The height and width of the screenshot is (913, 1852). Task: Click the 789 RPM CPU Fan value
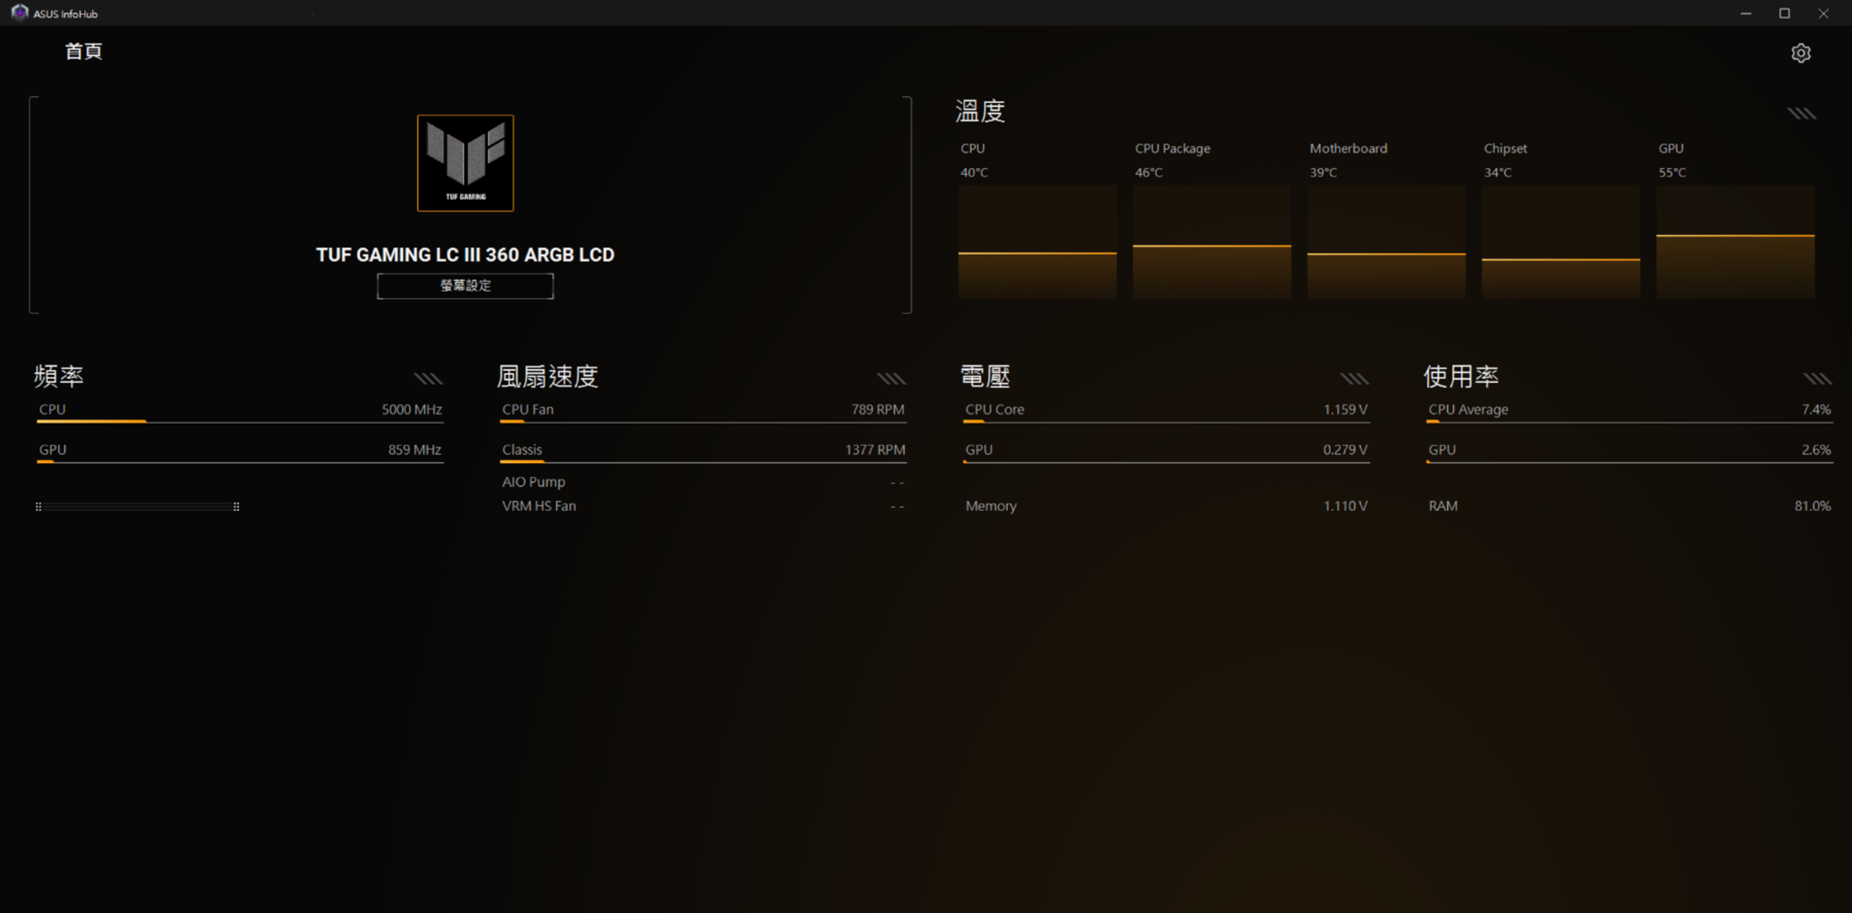tap(878, 410)
